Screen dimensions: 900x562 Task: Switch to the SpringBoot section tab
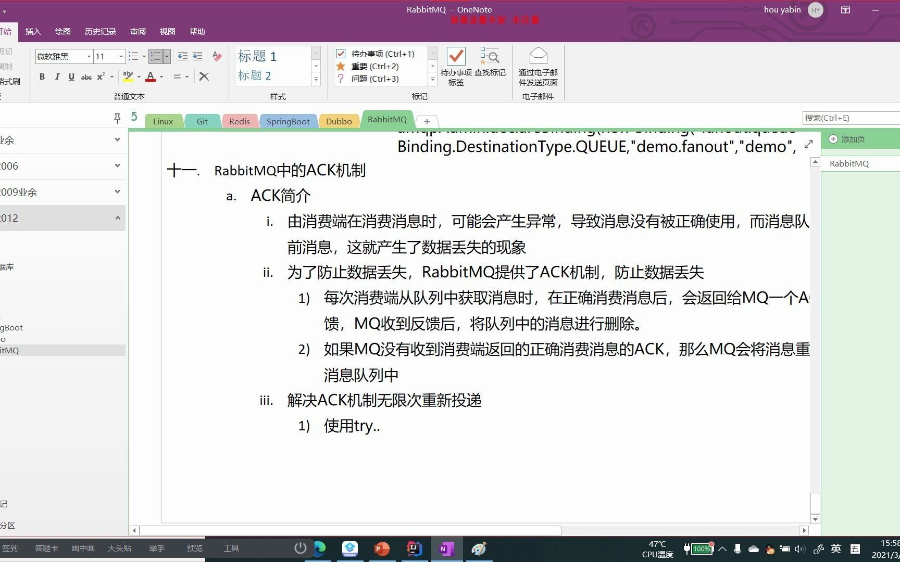tap(288, 121)
